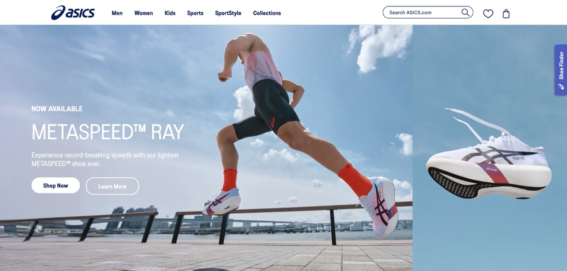This screenshot has height=271, width=567.
Task: Click the METASPEED™ RAY headline
Action: pos(108,132)
